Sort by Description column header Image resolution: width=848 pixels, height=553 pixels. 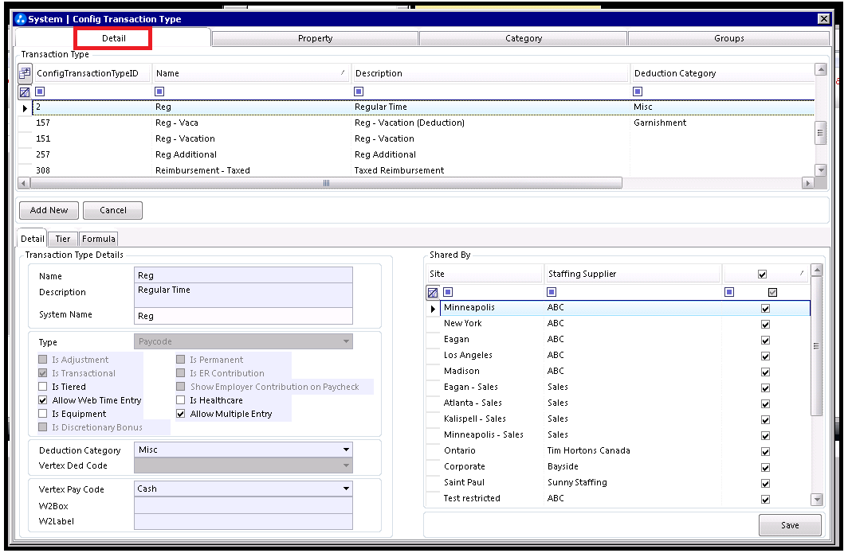tap(490, 73)
